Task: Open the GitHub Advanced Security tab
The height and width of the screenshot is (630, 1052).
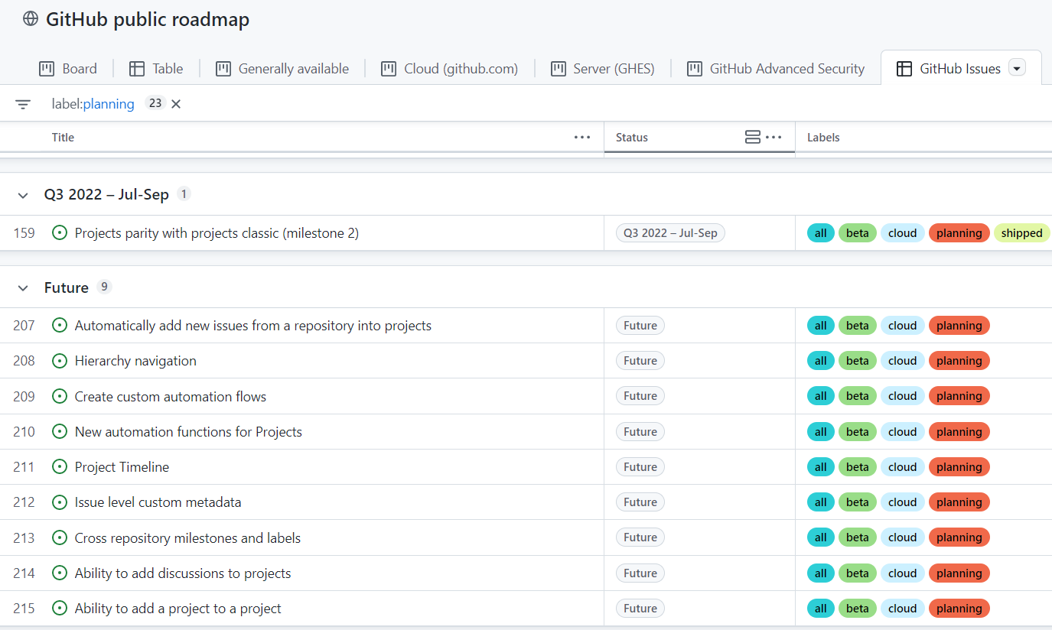Action: (x=776, y=69)
